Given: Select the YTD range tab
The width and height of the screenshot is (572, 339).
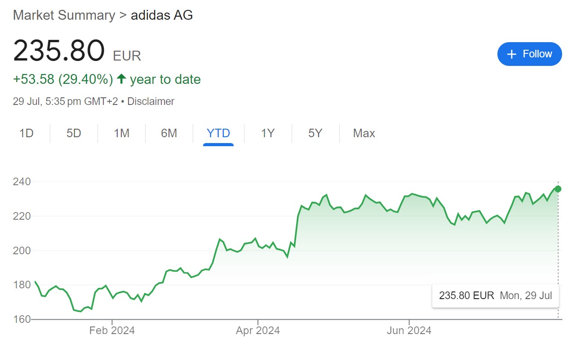Looking at the screenshot, I should (x=218, y=133).
